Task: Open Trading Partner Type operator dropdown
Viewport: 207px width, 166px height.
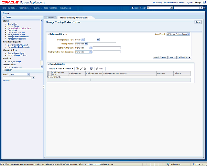Action: (82, 40)
